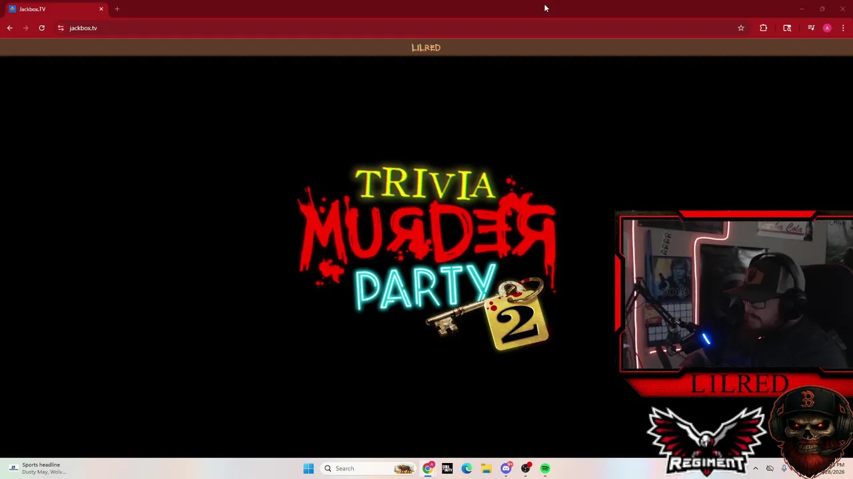Open File Explorer from the taskbar
This screenshot has width=853, height=479.
486,468
